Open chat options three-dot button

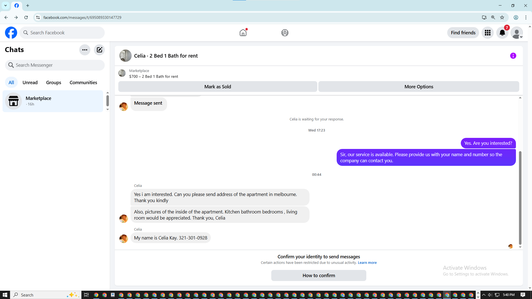85,50
